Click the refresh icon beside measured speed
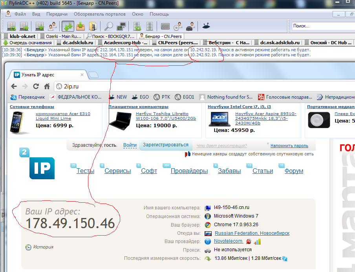The image size is (355, 272). (285, 259)
